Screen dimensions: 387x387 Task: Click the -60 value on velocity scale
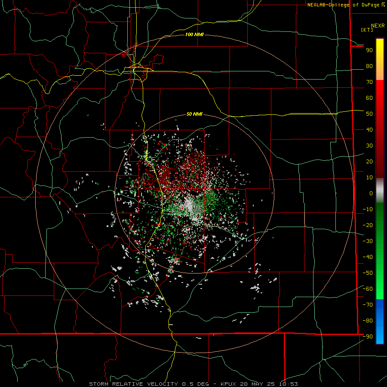[x=368, y=289]
